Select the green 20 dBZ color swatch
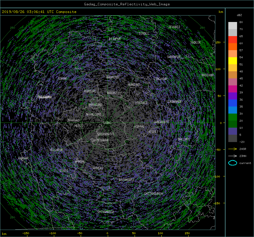The height and width of the screenshot is (237, 254). click(233, 117)
